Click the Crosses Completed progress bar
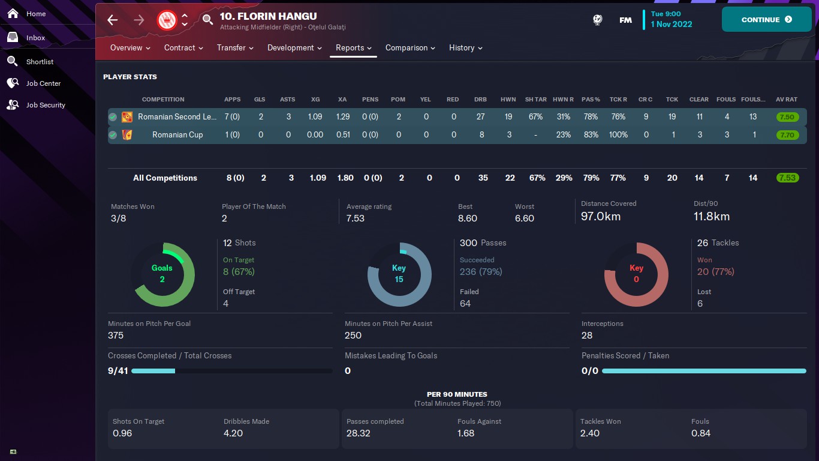 (231, 371)
